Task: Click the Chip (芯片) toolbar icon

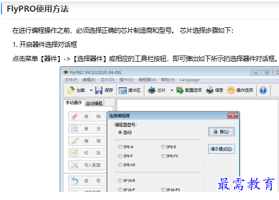Action: pos(152,90)
